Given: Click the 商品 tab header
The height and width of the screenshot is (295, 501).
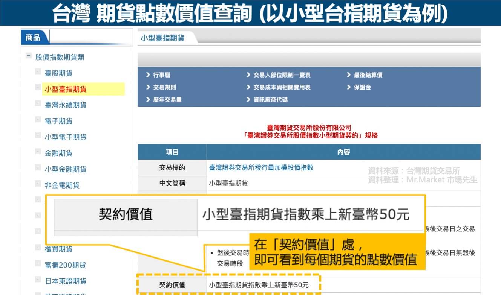Looking at the screenshot, I should (x=33, y=37).
